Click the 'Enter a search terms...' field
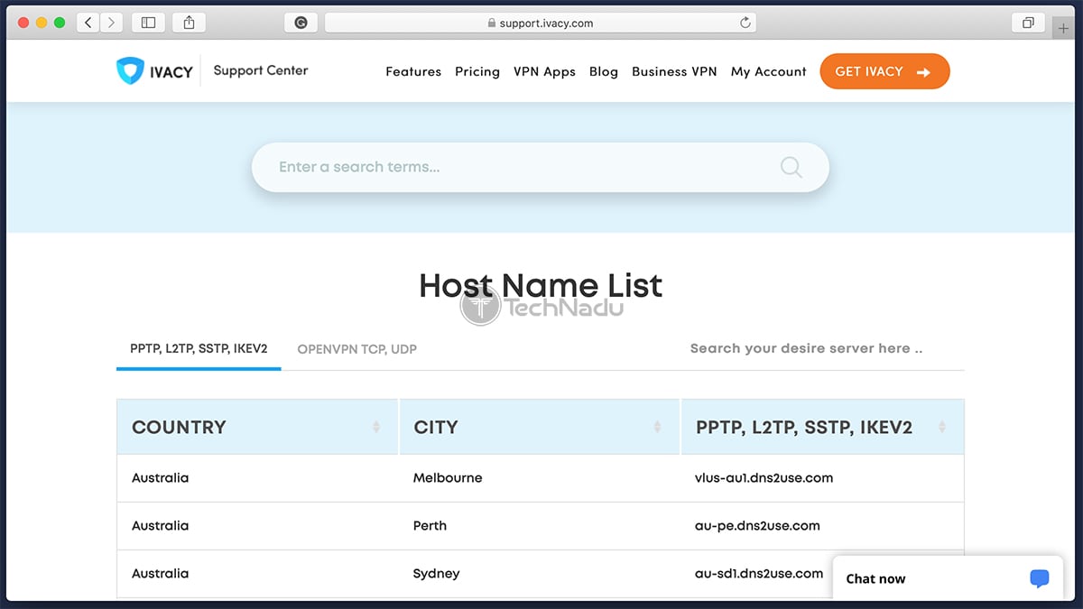This screenshot has height=609, width=1083. [540, 167]
